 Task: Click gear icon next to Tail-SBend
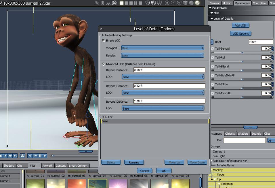(x=212, y=67)
